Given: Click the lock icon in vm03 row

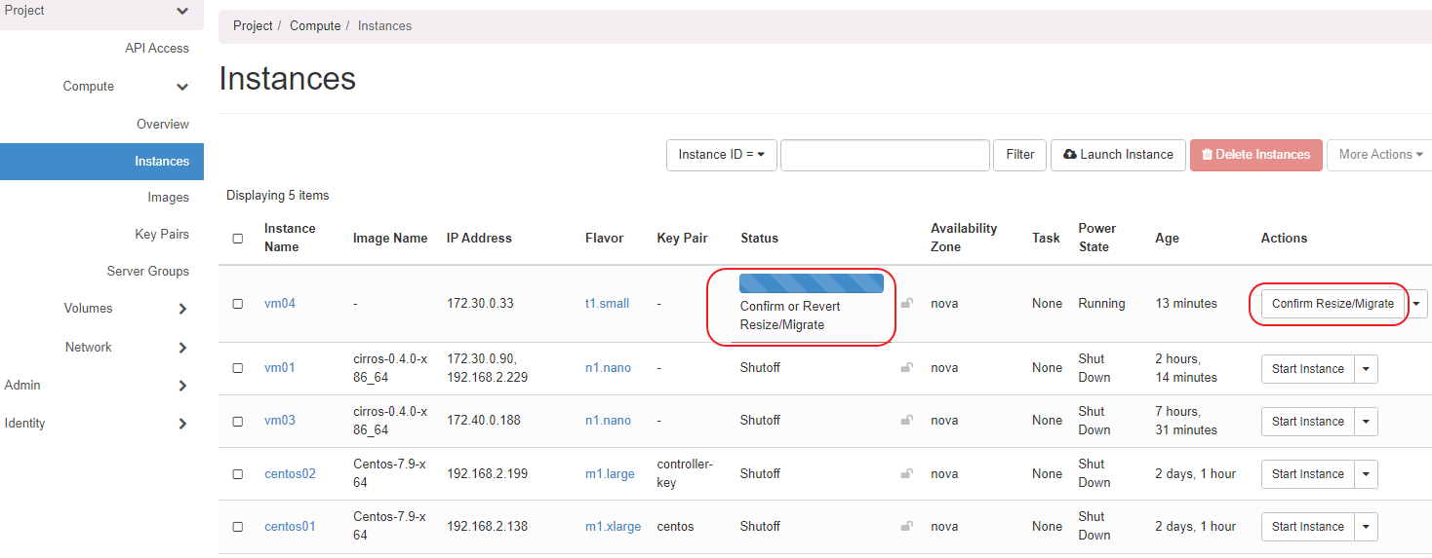Looking at the screenshot, I should tap(906, 420).
